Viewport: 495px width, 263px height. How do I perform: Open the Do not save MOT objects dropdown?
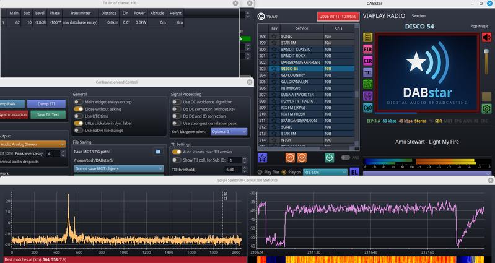pyautogui.click(x=119, y=169)
